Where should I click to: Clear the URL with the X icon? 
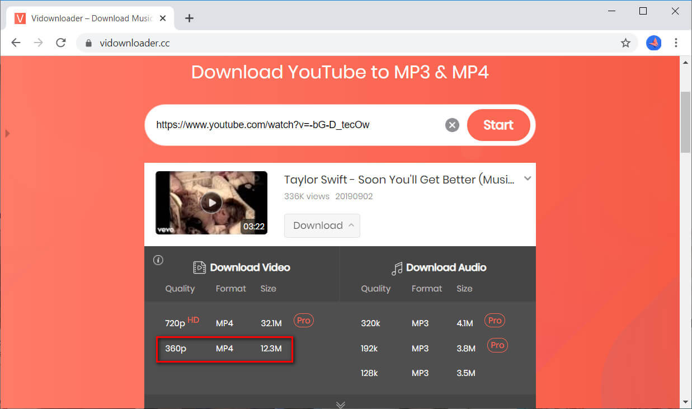(452, 125)
